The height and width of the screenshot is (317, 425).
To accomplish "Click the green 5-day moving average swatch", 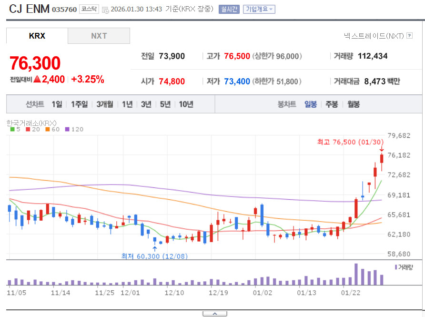I will pos(12,129).
